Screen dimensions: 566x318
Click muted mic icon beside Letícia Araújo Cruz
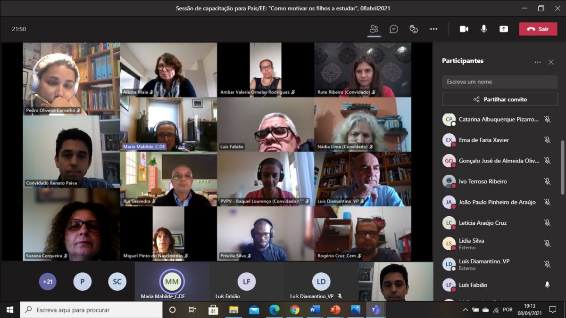547,223
